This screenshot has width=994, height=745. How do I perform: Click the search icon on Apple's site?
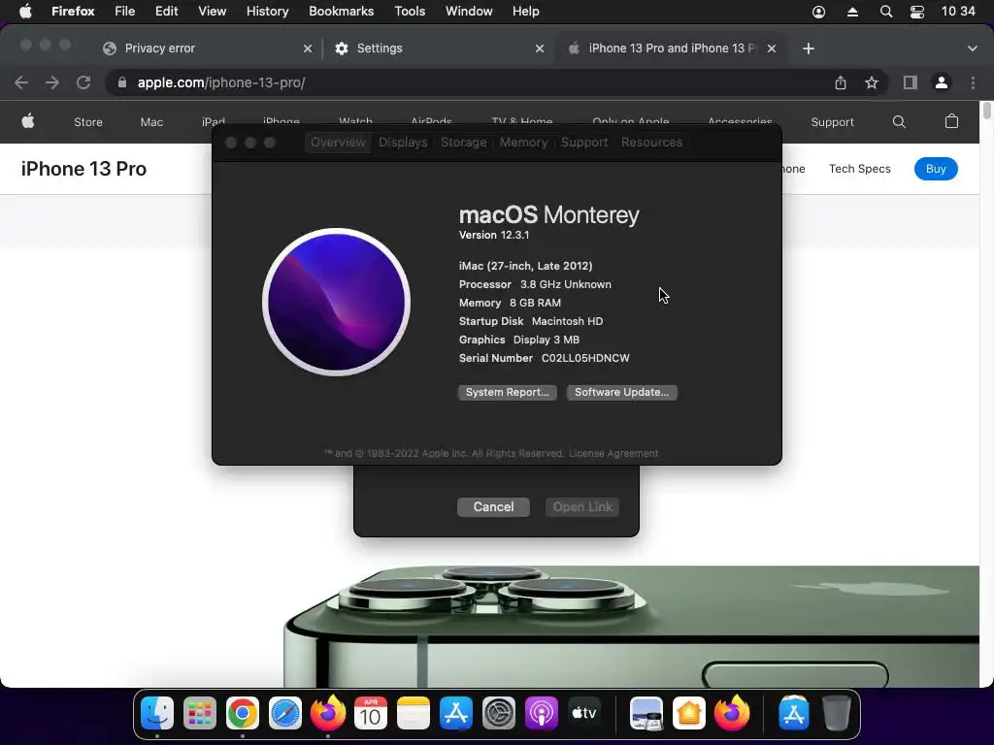899,121
